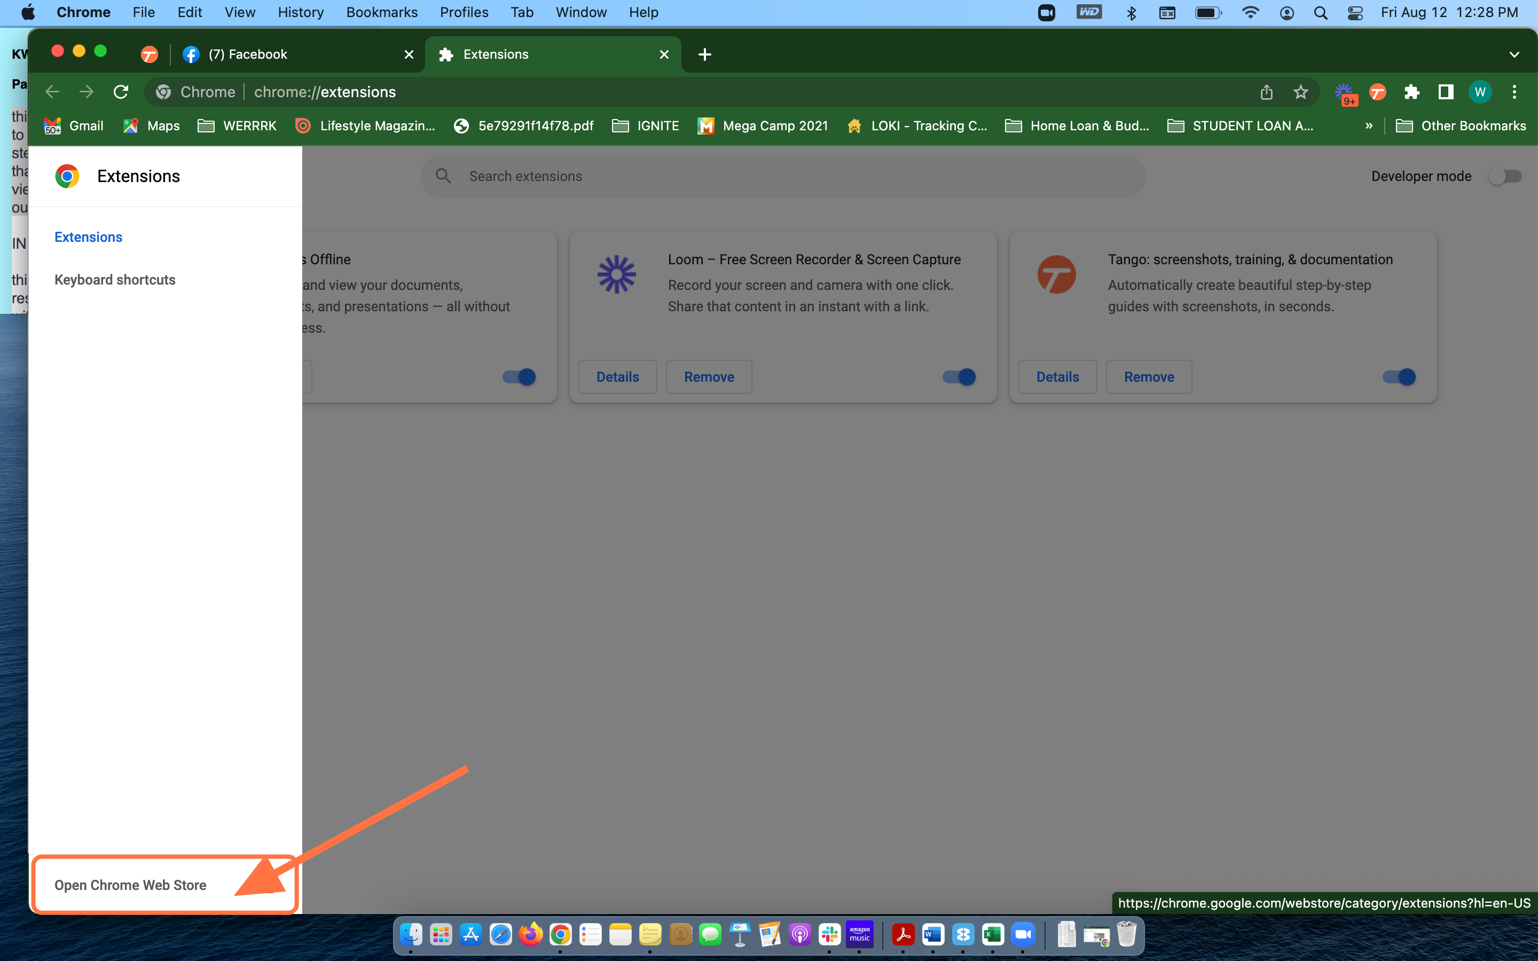
Task: Go back with the back arrow
Action: [x=52, y=92]
